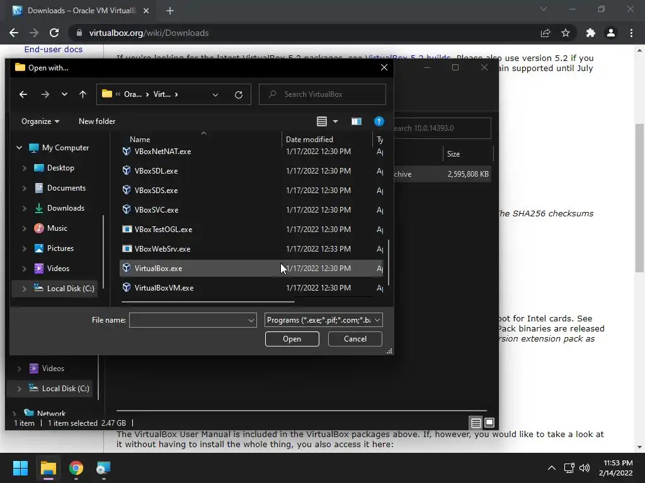The height and width of the screenshot is (483, 645).
Task: Sort files by Name column
Action: tap(140, 139)
